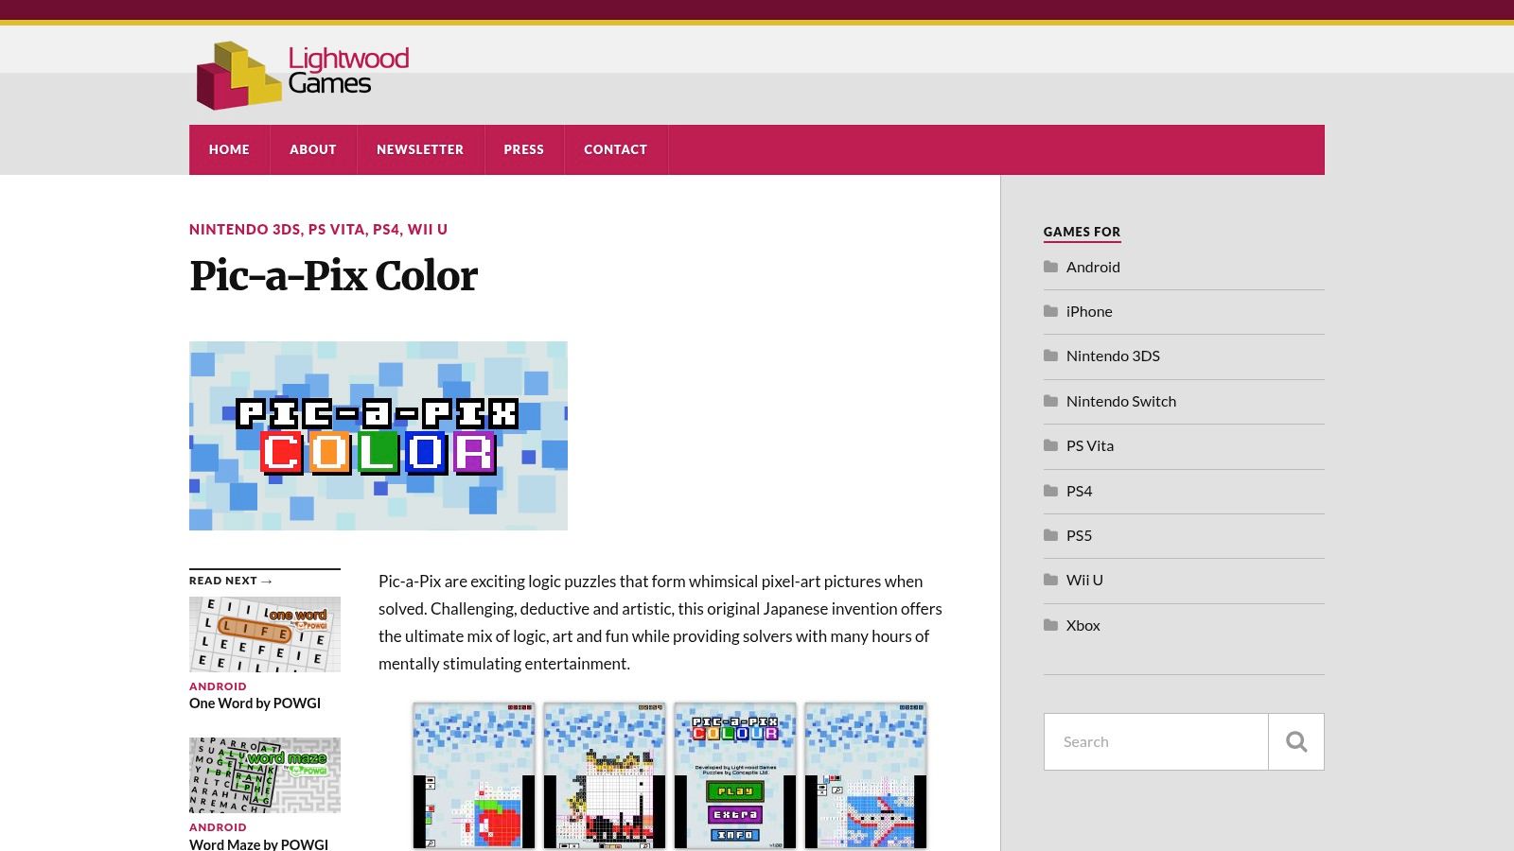This screenshot has width=1514, height=851.
Task: Open the NEWSLETTER menu item
Action: pos(420,149)
